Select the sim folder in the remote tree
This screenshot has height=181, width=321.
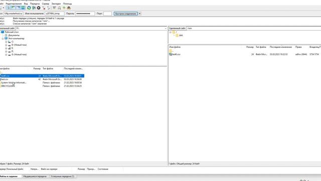[x=181, y=35]
